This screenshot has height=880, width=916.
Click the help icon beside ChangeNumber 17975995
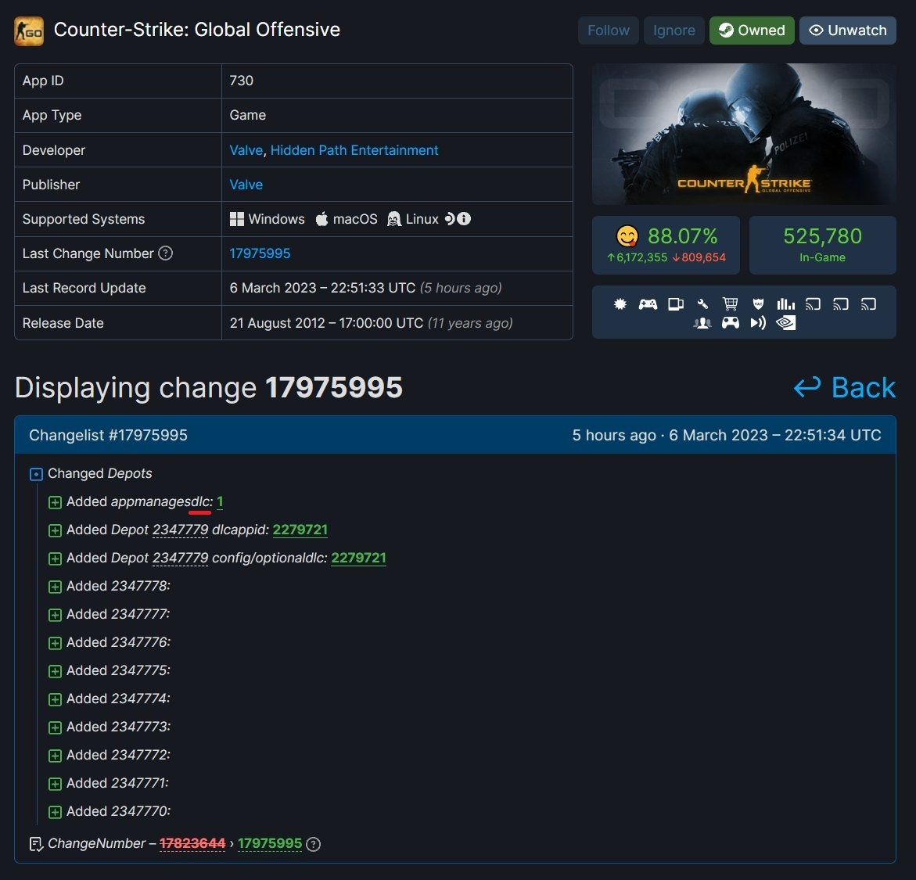tap(313, 844)
